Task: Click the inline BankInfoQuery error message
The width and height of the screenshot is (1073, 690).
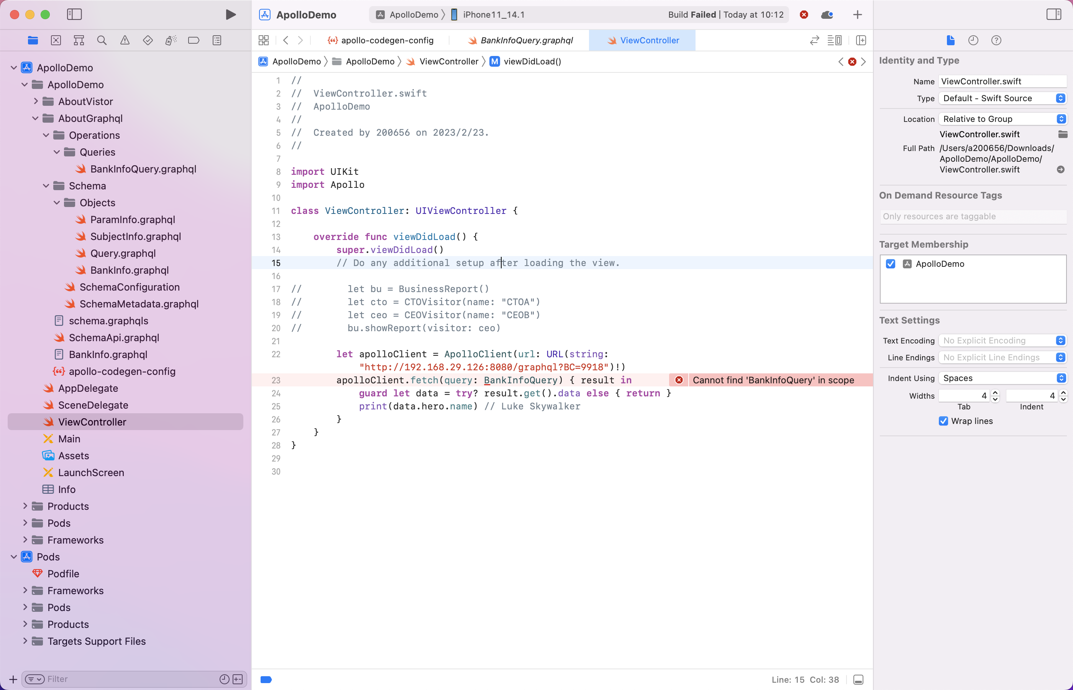Action: pos(773,380)
